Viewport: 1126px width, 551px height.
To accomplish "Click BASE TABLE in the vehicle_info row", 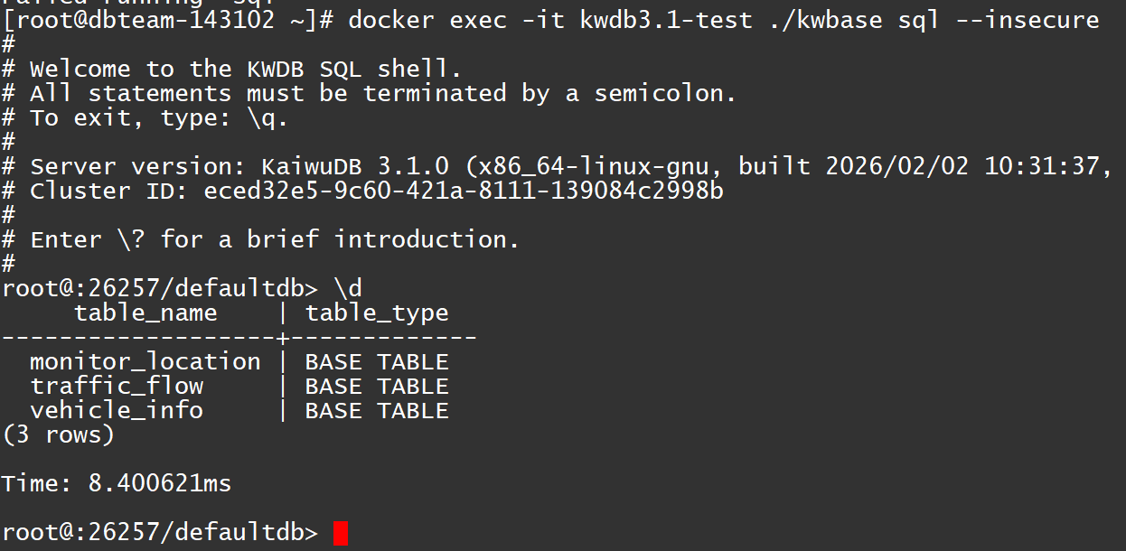I will click(377, 411).
